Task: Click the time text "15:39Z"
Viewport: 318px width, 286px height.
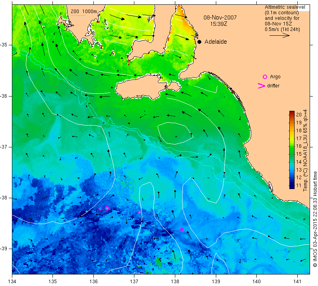Action: pos(218,24)
